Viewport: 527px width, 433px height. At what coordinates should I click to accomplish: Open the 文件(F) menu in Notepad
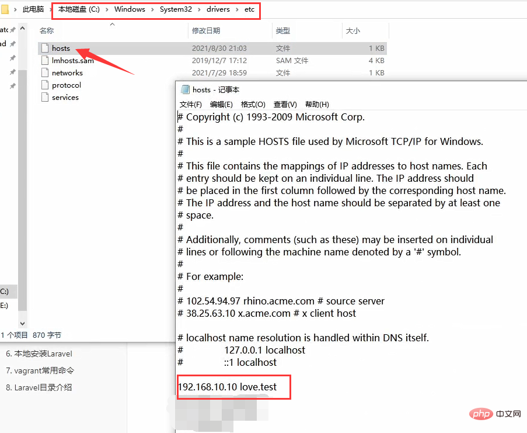(190, 105)
